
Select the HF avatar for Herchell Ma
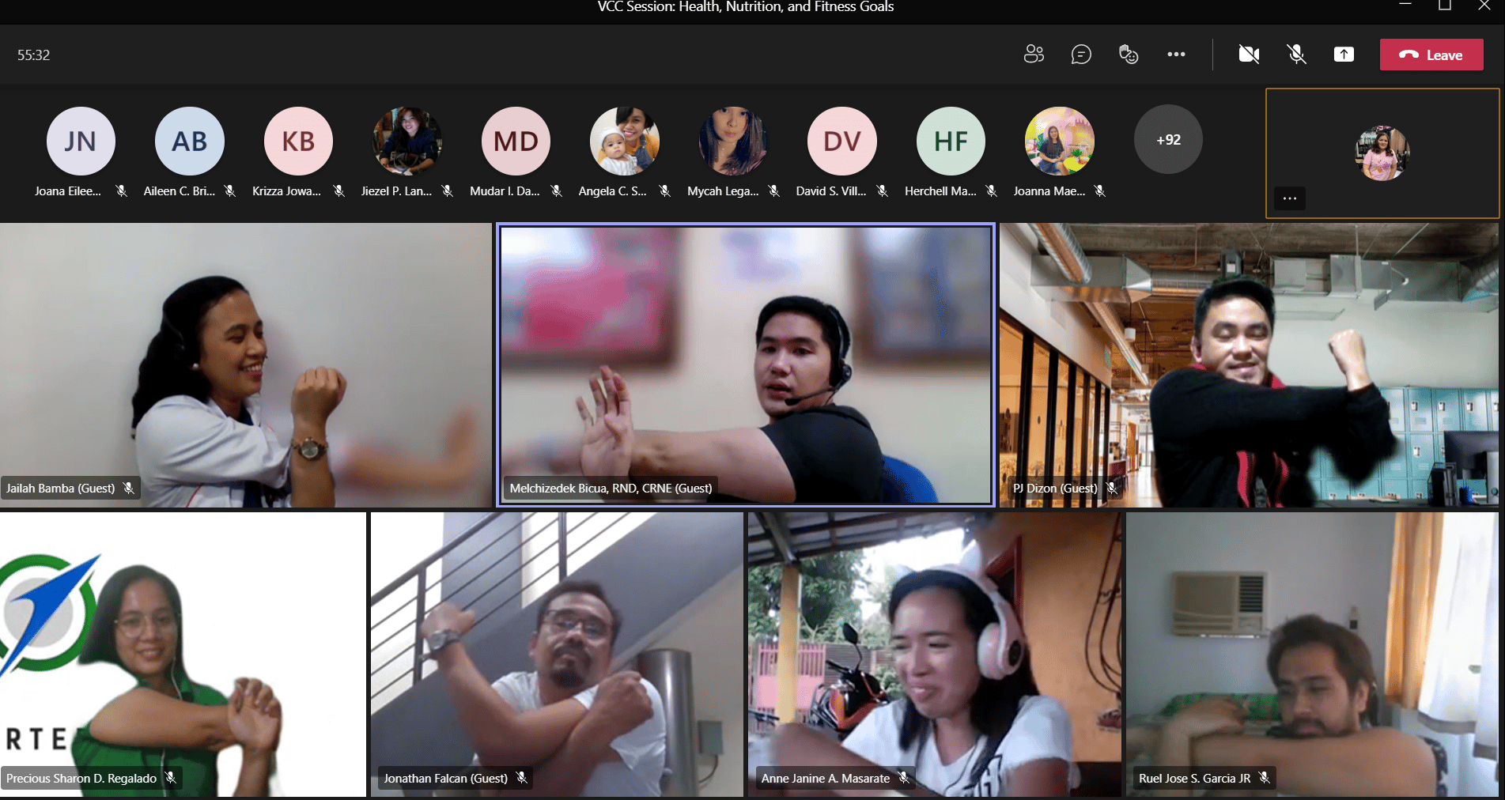click(951, 141)
